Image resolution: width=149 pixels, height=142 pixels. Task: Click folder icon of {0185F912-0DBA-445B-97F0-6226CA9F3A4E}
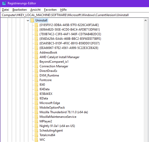click(x=36, y=25)
